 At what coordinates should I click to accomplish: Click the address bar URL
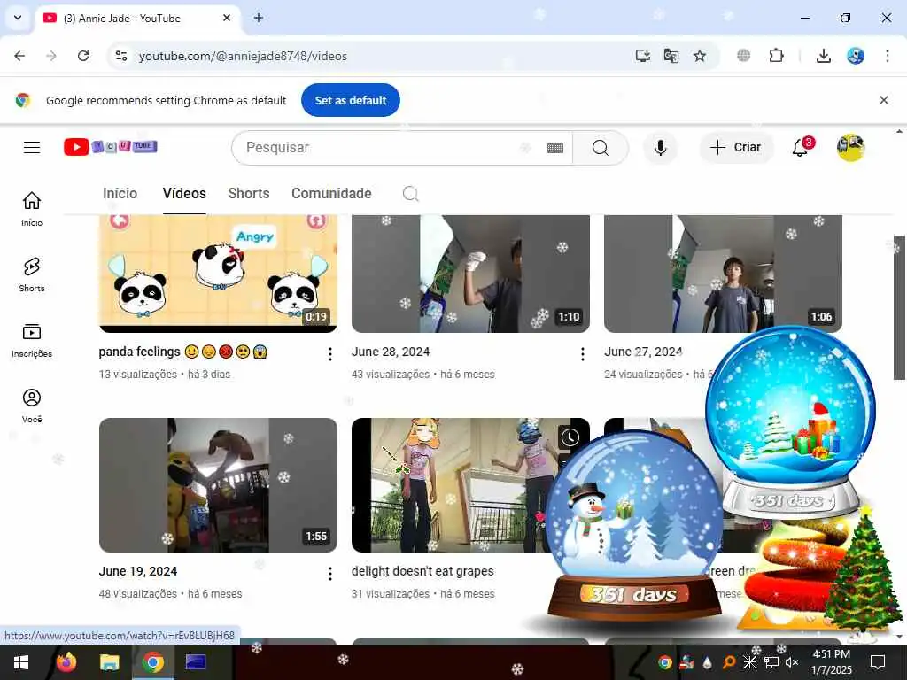[x=243, y=56]
